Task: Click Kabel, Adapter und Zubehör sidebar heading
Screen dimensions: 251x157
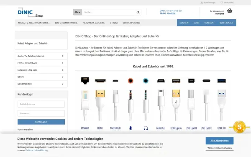Action: [x=33, y=44]
